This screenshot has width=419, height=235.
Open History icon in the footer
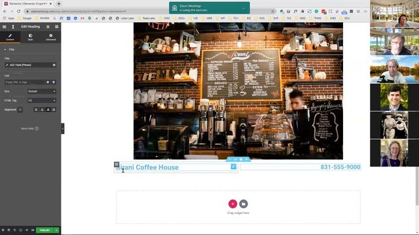[x=14, y=230]
